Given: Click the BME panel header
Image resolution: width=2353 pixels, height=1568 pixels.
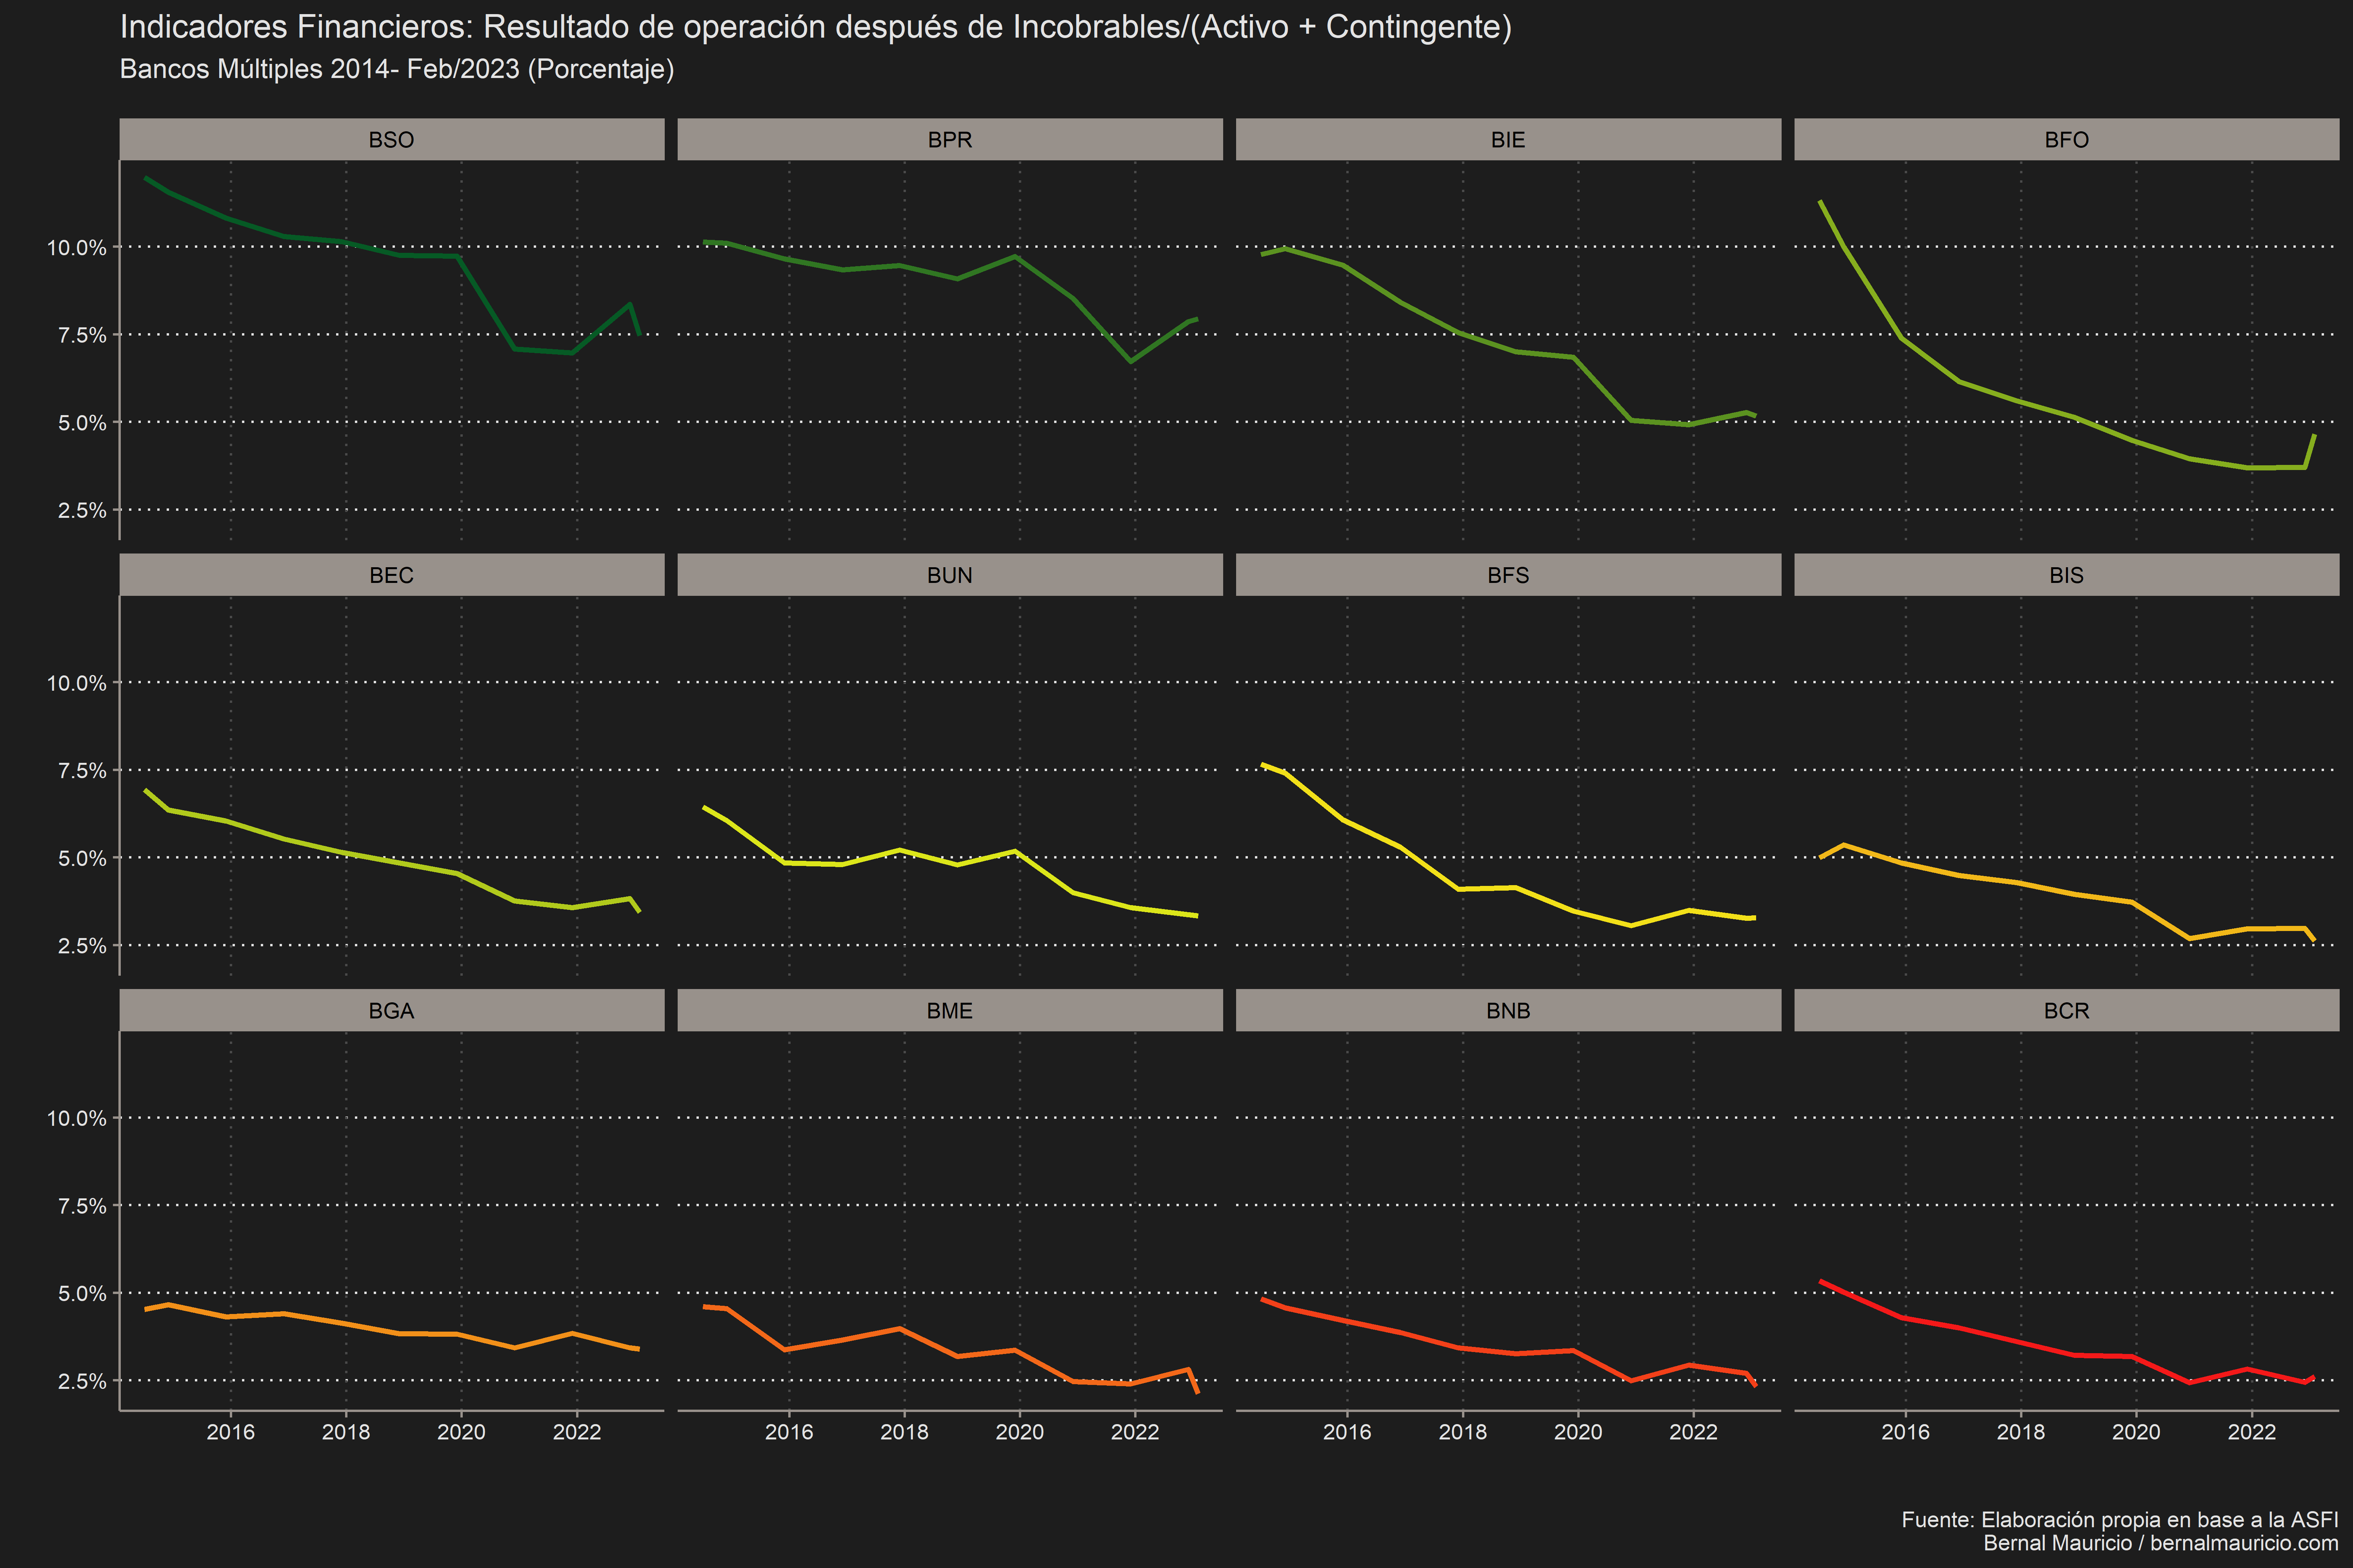Looking at the screenshot, I should [949, 1010].
